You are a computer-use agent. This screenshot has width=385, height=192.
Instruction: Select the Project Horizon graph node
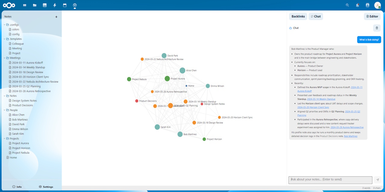click(204, 139)
